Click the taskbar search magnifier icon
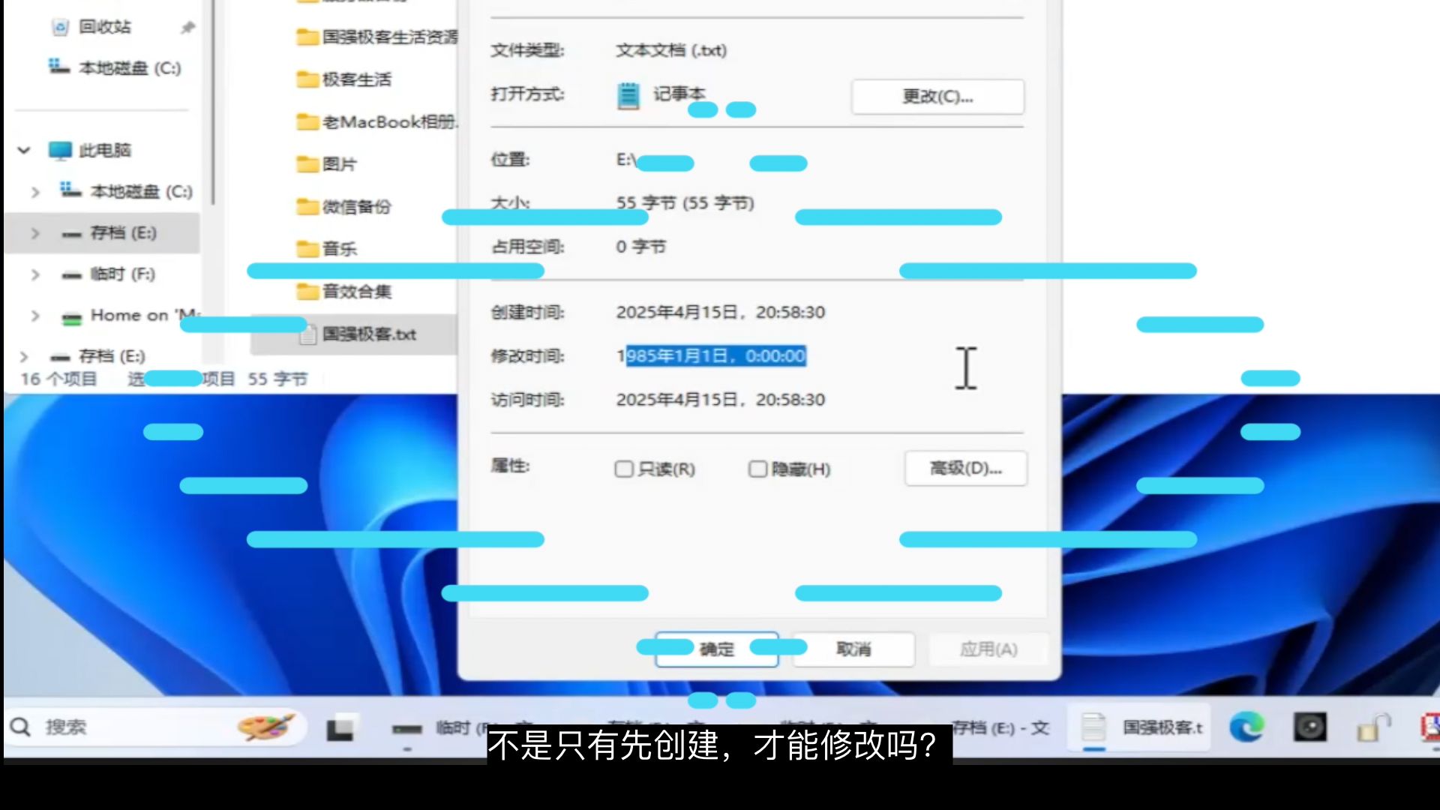The image size is (1440, 810). pos(20,727)
